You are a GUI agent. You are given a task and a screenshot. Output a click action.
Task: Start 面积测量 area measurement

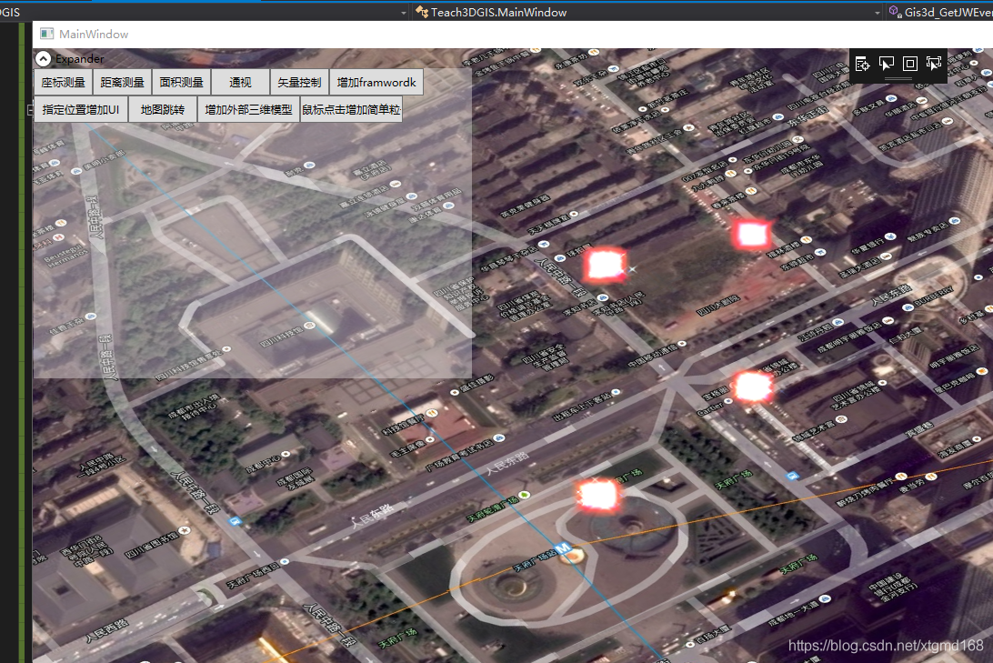click(x=181, y=83)
